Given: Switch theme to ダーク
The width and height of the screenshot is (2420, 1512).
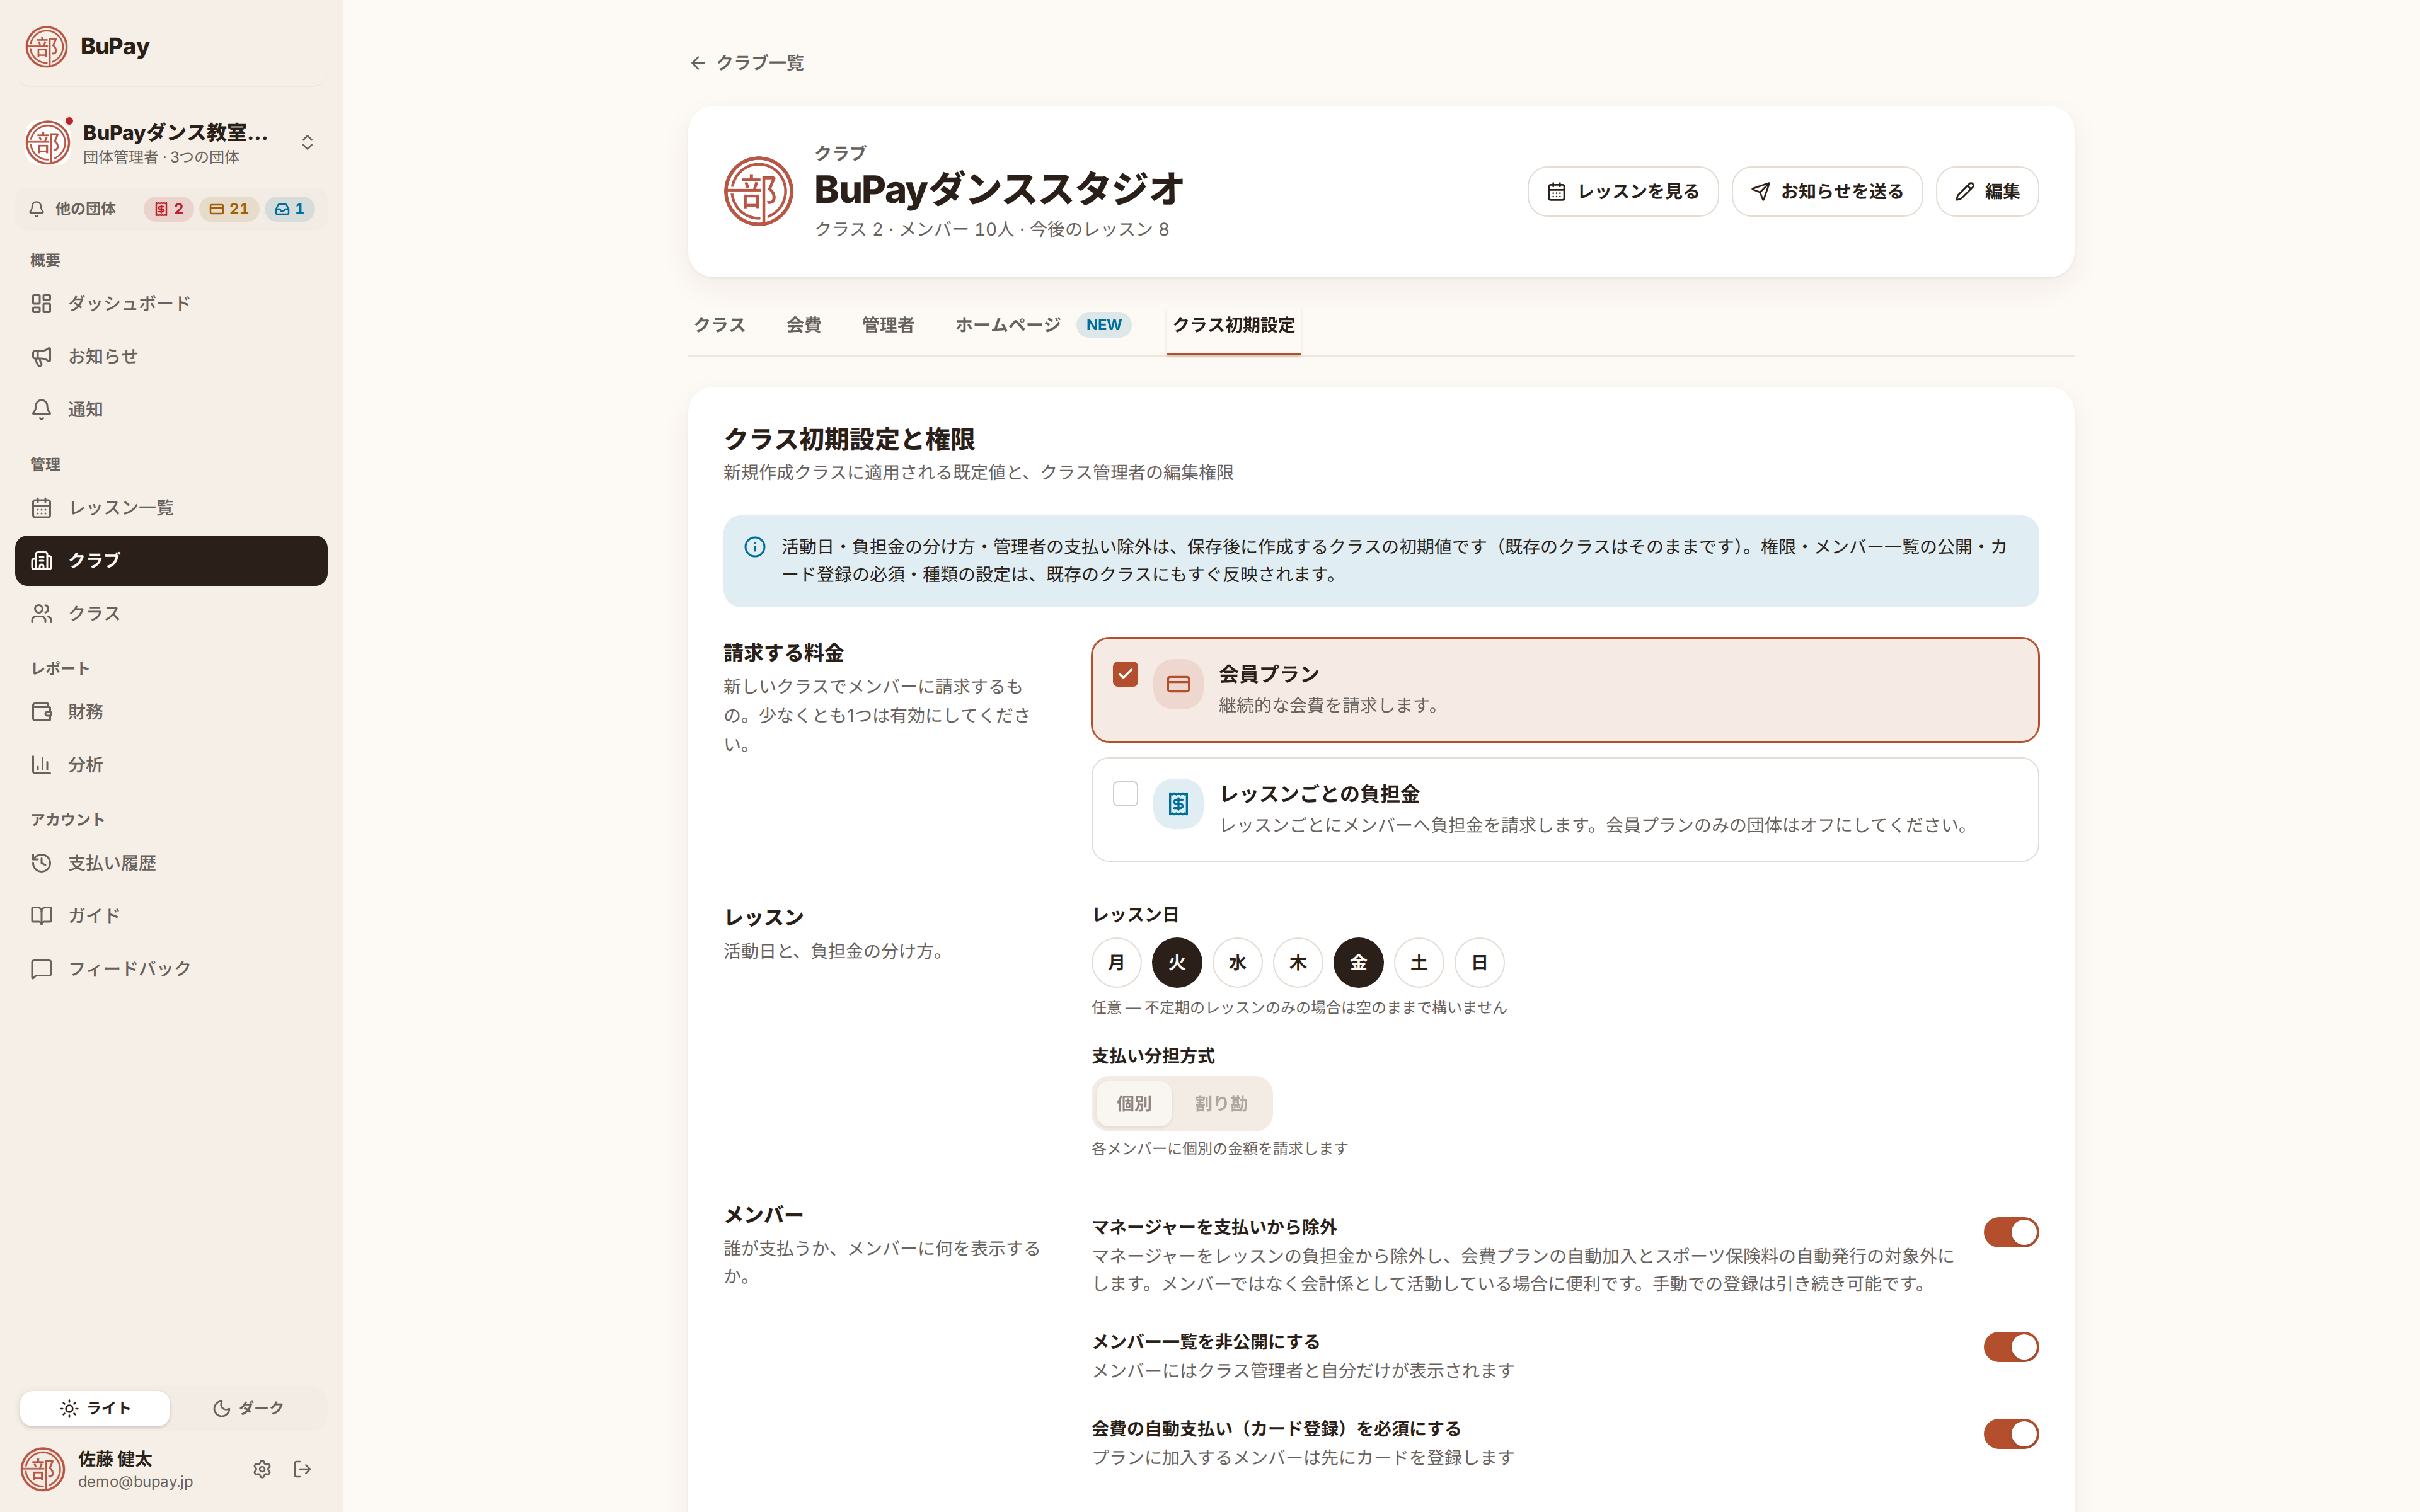Looking at the screenshot, I should pos(248,1408).
